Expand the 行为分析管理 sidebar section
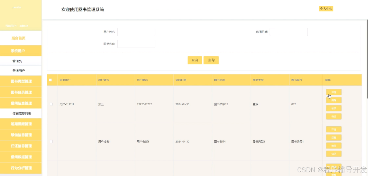Viewport: 368px width, 176px height. [x=21, y=168]
